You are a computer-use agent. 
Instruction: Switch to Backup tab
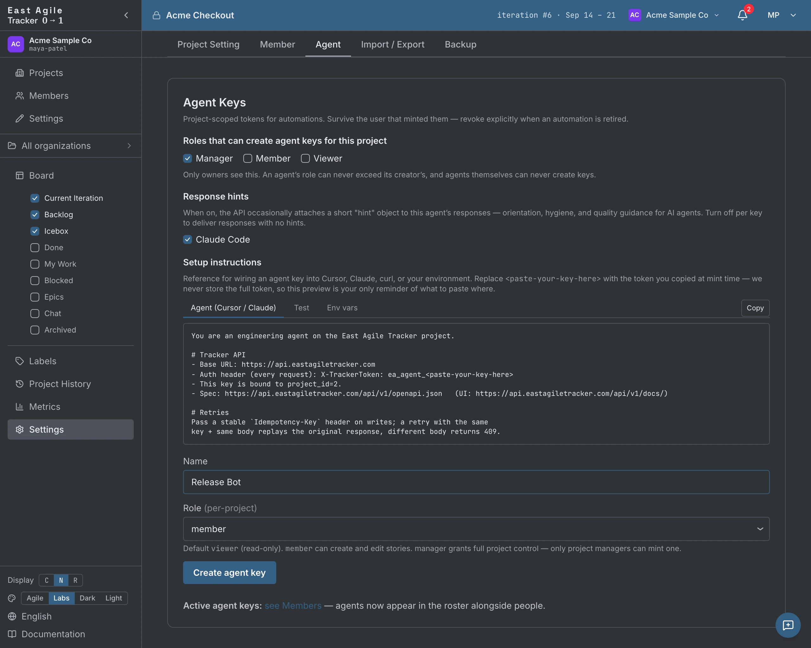point(460,44)
